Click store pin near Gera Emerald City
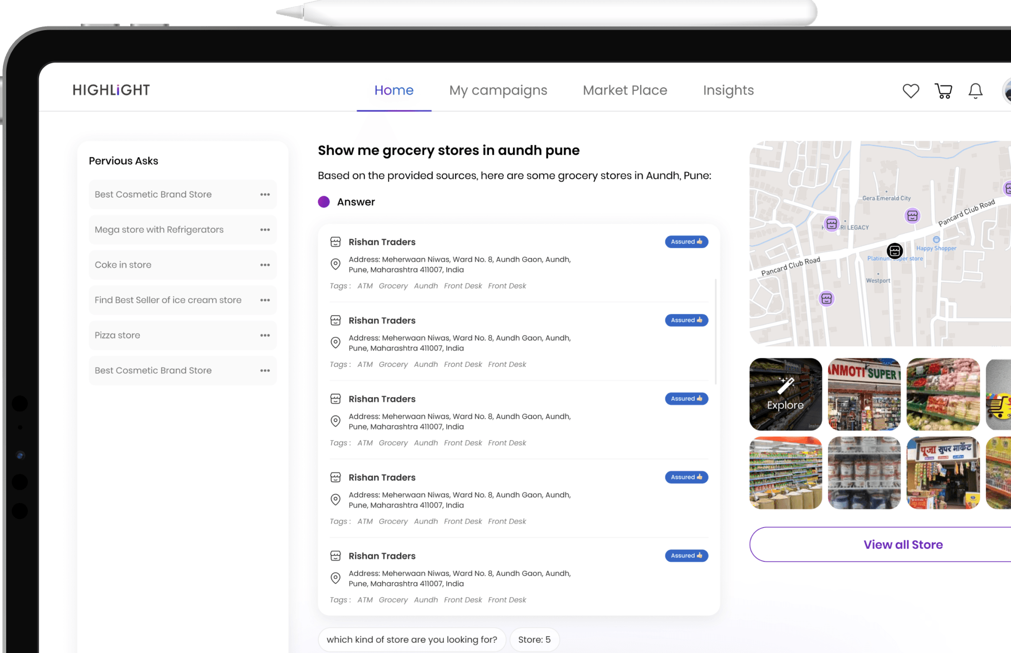The height and width of the screenshot is (653, 1011). pos(912,215)
